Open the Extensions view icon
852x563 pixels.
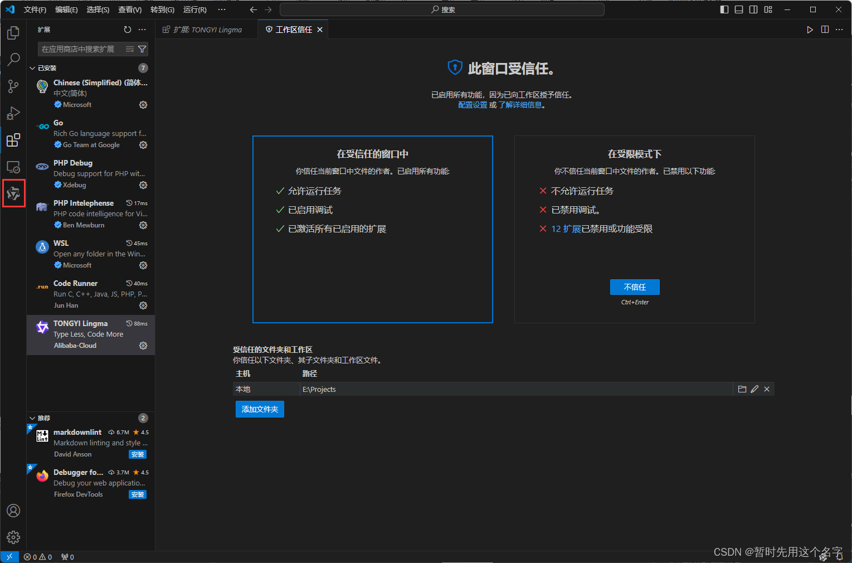[x=13, y=140]
